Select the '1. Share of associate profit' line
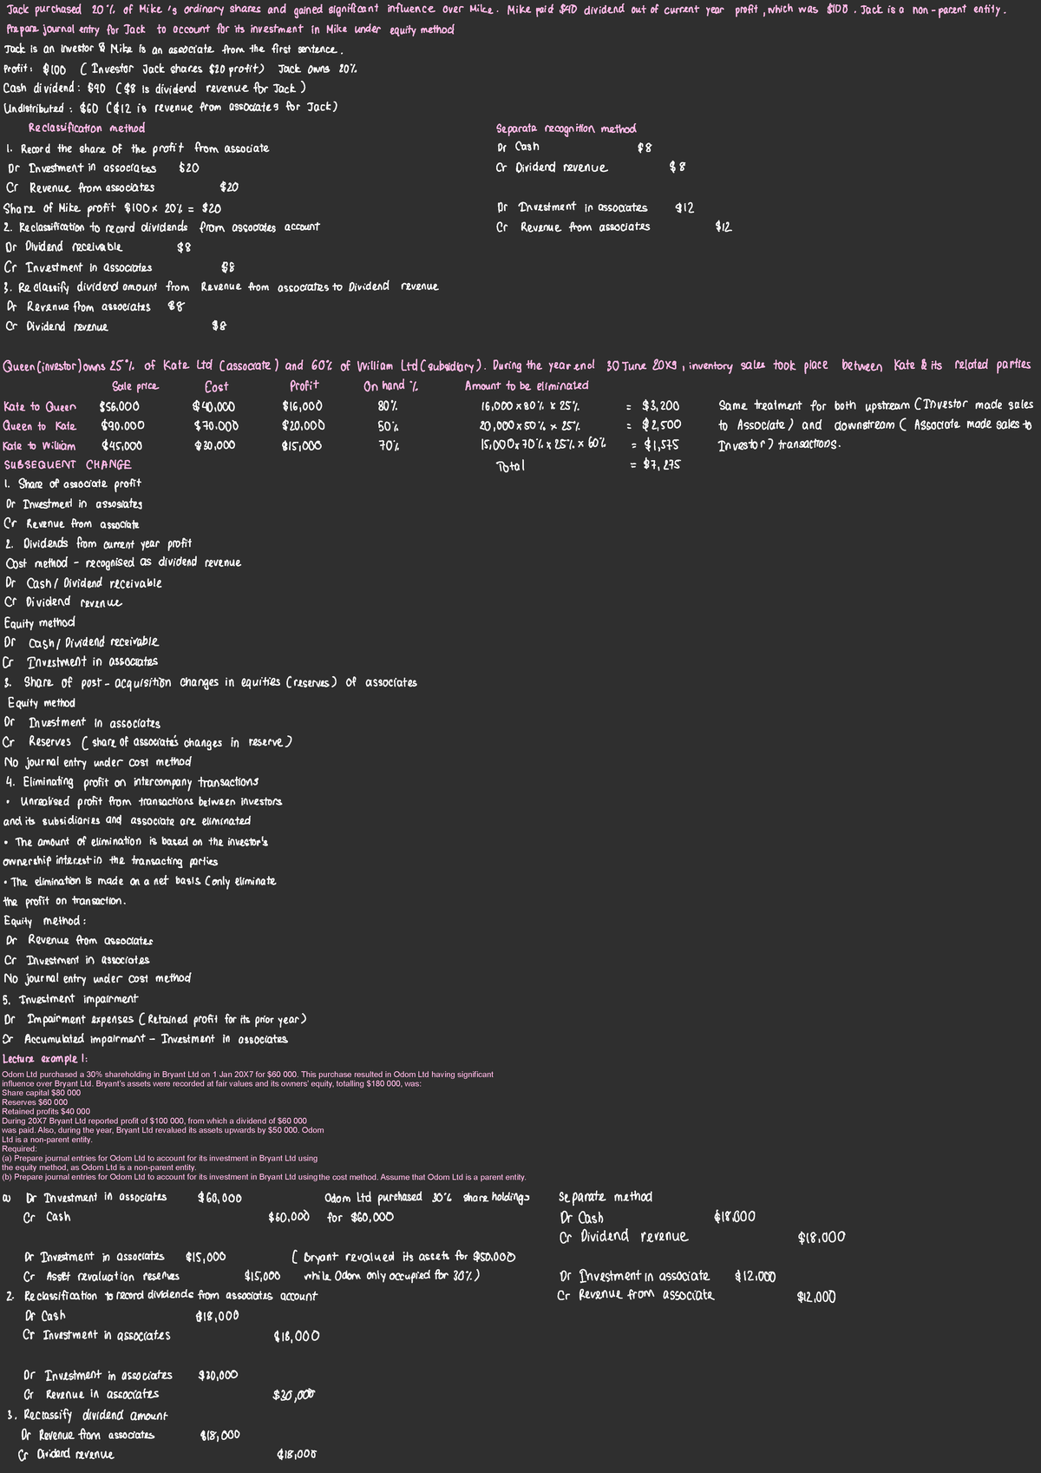Image resolution: width=1041 pixels, height=1473 pixels. [73, 484]
